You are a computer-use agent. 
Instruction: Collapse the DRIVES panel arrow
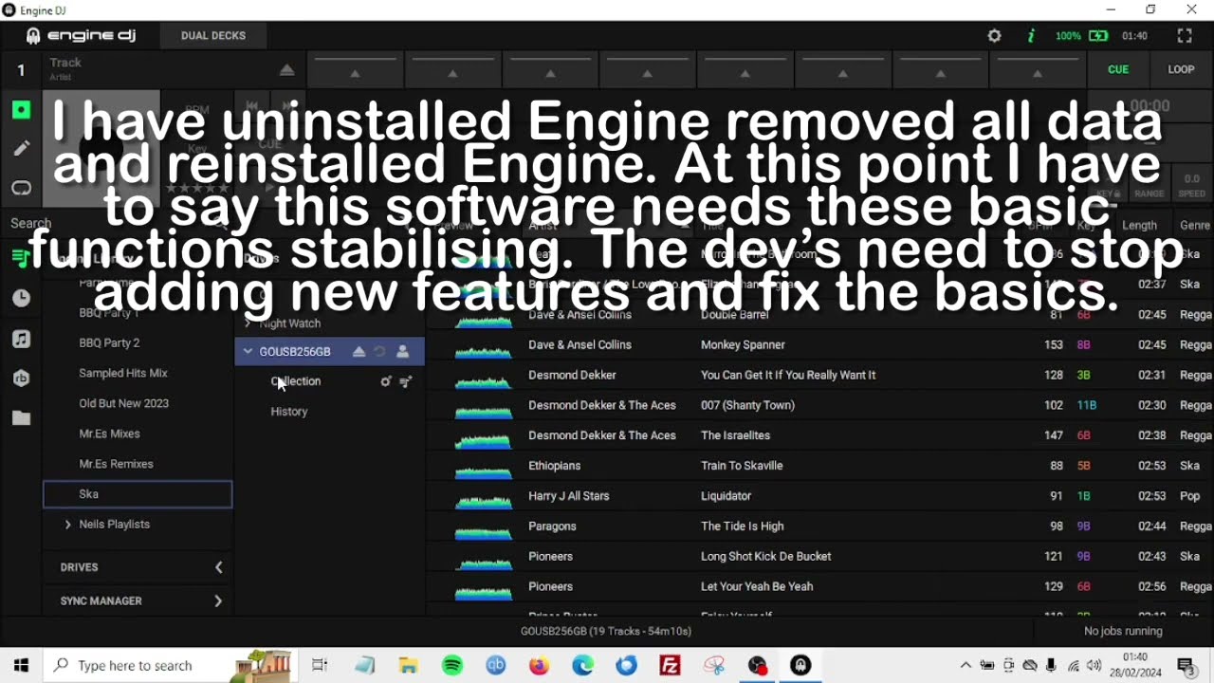[x=218, y=567]
